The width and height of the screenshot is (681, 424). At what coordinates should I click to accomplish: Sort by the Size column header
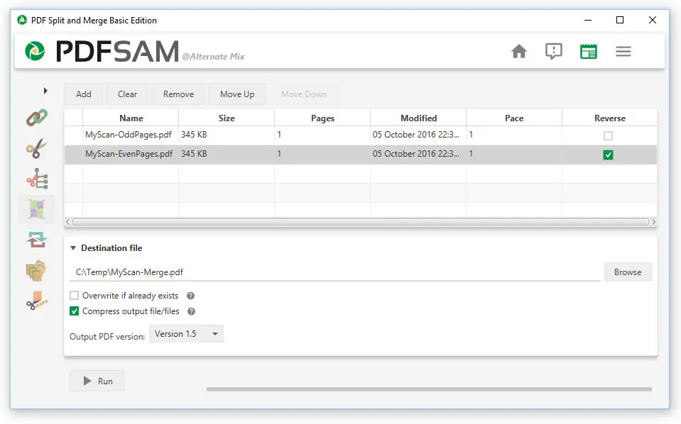click(227, 118)
